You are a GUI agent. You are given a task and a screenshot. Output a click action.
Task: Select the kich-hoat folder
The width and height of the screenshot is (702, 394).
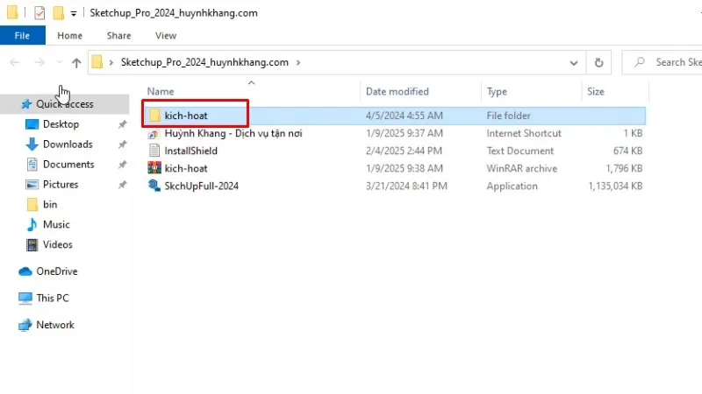186,116
